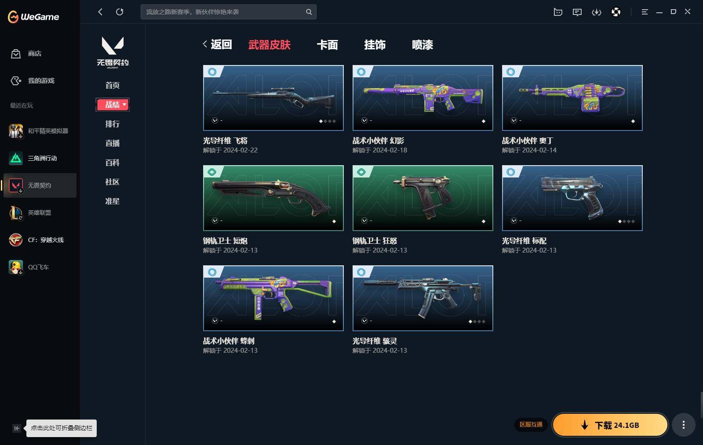Viewport: 703px width, 445px height.
Task: Open the 首页 menu item
Action: [x=113, y=85]
